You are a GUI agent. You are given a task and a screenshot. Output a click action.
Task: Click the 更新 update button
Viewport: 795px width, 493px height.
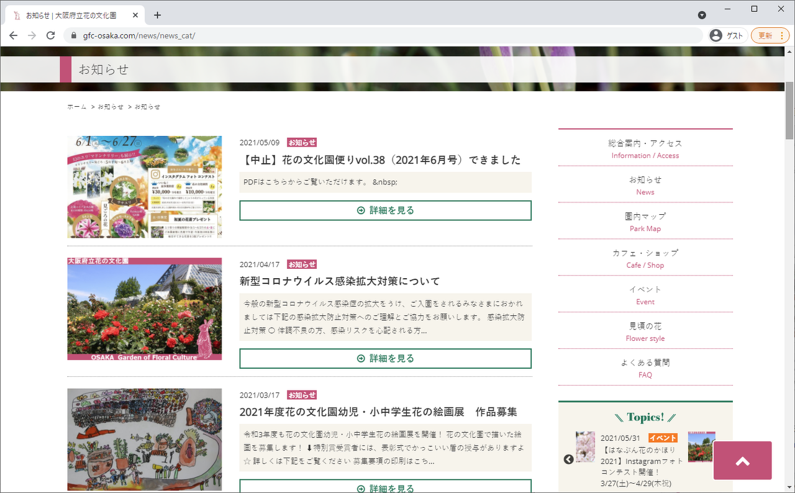pyautogui.click(x=770, y=35)
